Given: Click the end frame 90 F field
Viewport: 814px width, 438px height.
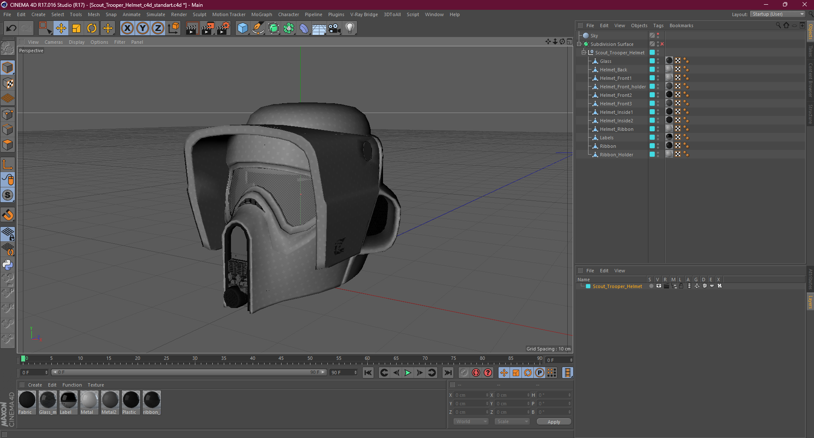Looking at the screenshot, I should (344, 372).
